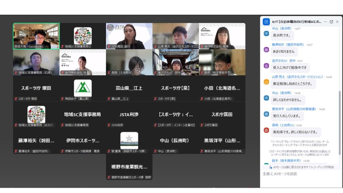Click the 全員 recipient selector in message box
The height and width of the screenshot is (193, 343).
tap(266, 174)
